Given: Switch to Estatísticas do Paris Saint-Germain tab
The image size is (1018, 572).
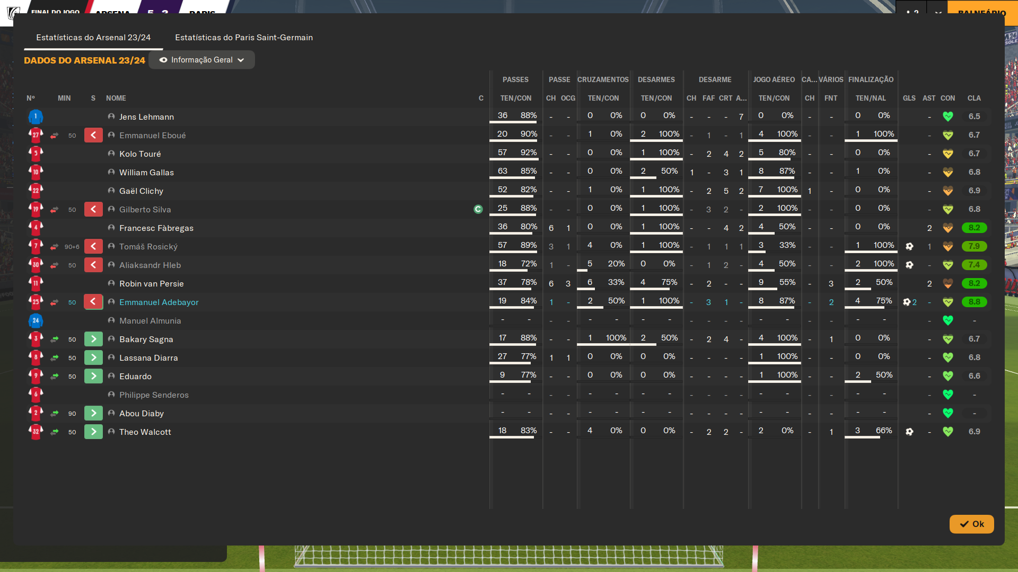Looking at the screenshot, I should [244, 38].
